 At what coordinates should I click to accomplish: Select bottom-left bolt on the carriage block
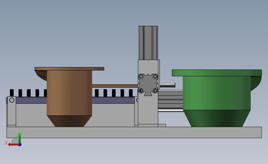click(141, 90)
